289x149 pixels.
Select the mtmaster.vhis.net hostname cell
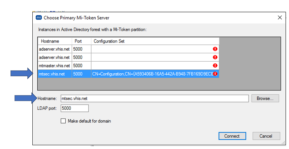coord(55,66)
